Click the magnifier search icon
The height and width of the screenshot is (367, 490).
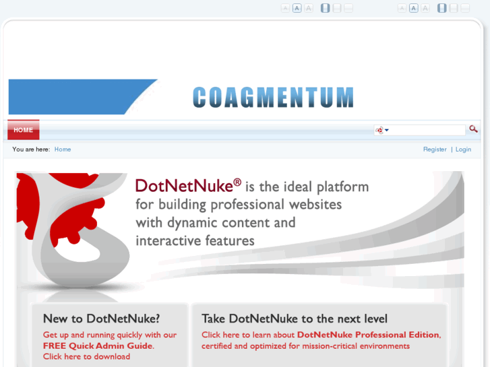(x=473, y=129)
